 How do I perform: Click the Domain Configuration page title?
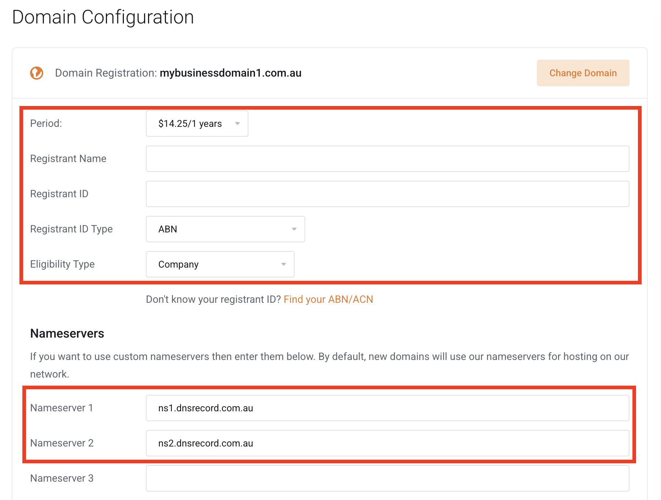click(x=103, y=16)
